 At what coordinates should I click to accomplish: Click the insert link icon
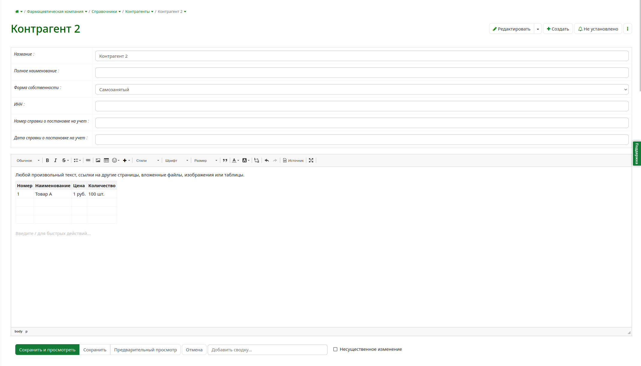pyautogui.click(x=88, y=161)
